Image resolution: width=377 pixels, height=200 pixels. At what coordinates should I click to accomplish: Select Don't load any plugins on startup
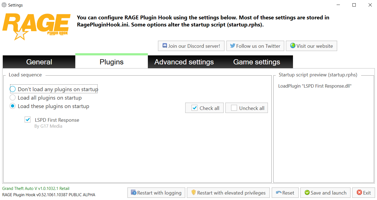click(13, 89)
